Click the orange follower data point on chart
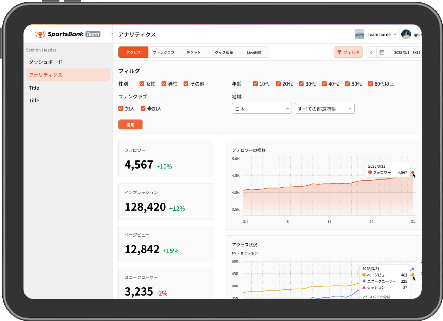The width and height of the screenshot is (443, 321). (413, 172)
